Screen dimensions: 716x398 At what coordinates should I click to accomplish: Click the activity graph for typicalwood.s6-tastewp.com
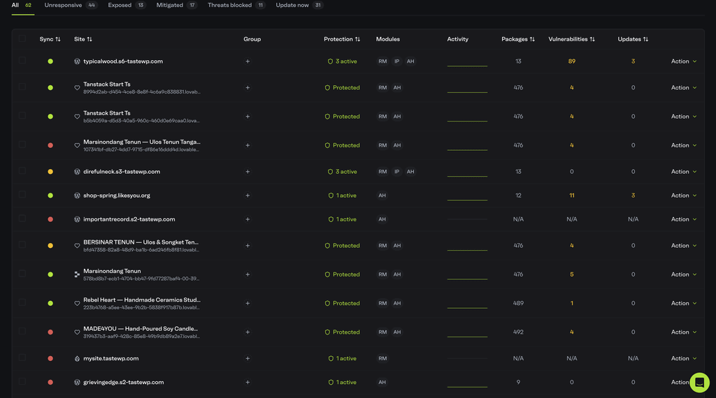pos(467,61)
